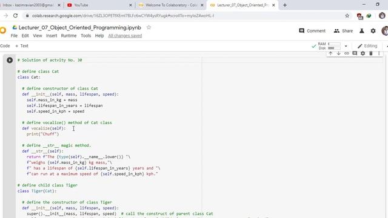Click the RAM usage bar

(x=334, y=44)
